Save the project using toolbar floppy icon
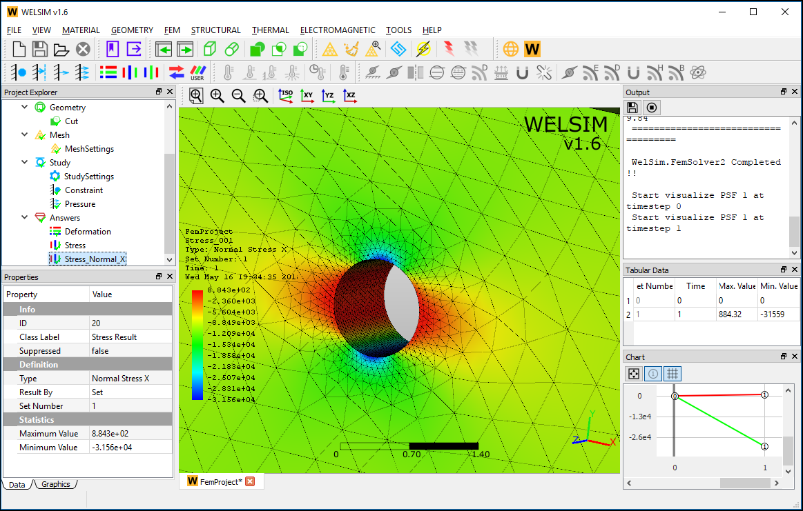This screenshot has width=803, height=511. tap(39, 49)
